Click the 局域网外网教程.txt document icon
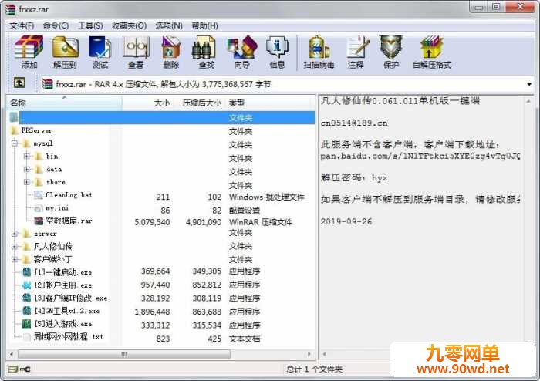 [26, 337]
